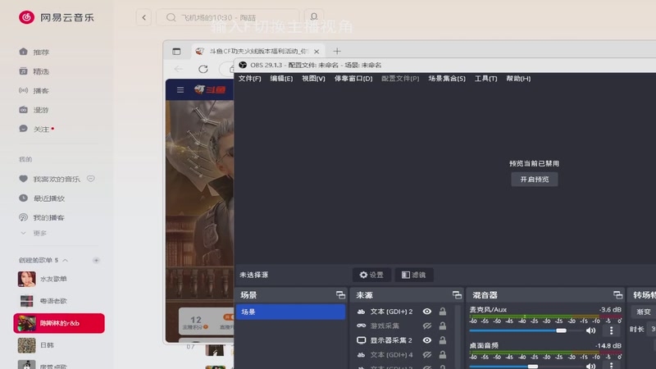The height and width of the screenshot is (369, 656).
Task: Show 游戏采集 source
Action: (426, 326)
